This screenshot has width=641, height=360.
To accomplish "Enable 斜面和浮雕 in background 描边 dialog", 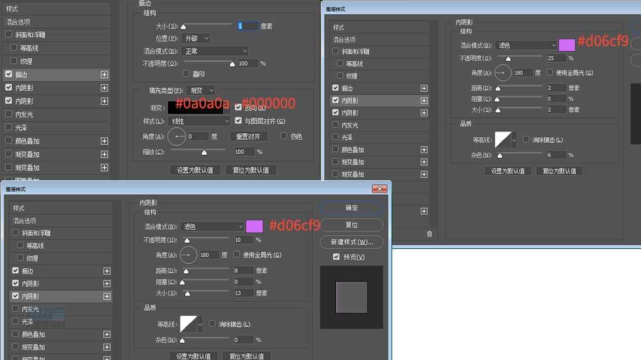I will [9, 35].
